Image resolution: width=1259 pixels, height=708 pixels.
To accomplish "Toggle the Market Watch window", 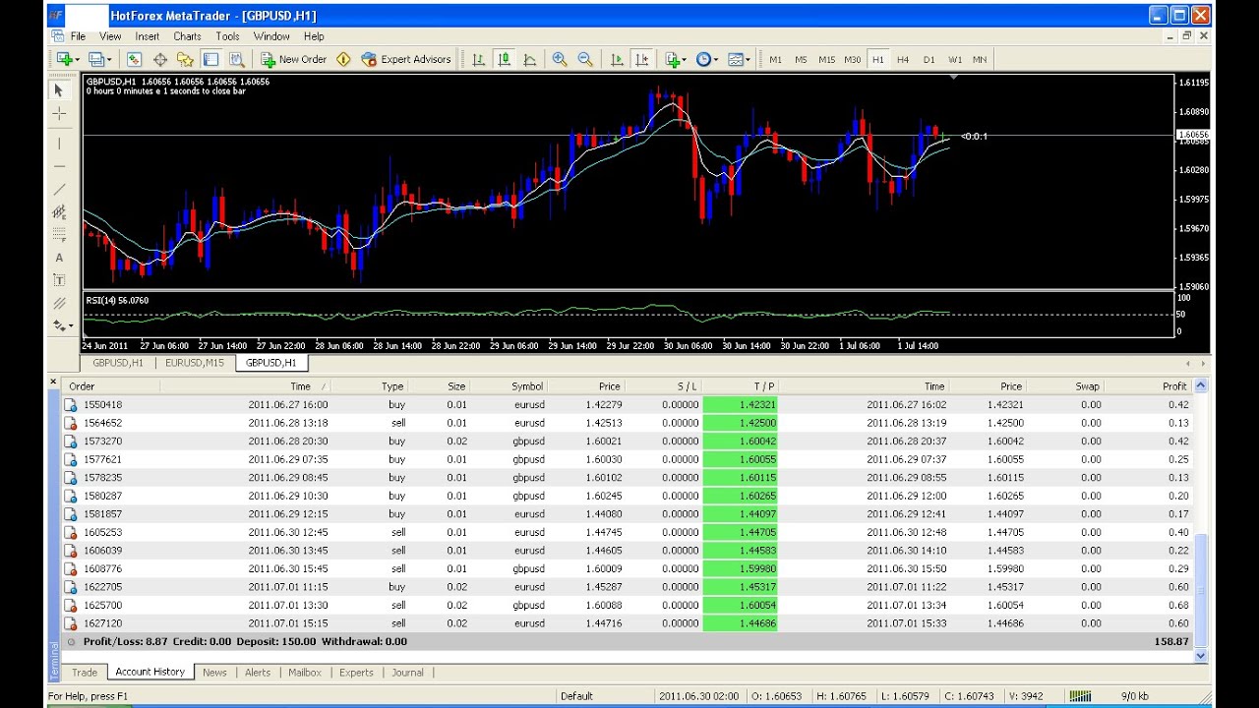I will [x=134, y=59].
